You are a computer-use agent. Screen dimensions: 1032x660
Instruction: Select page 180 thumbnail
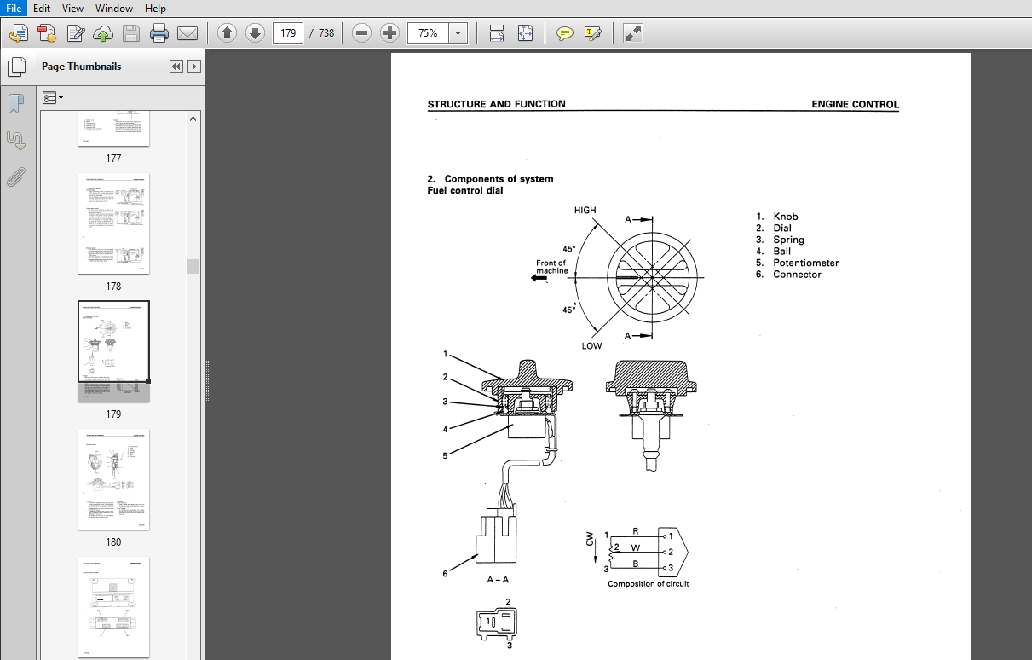point(113,479)
